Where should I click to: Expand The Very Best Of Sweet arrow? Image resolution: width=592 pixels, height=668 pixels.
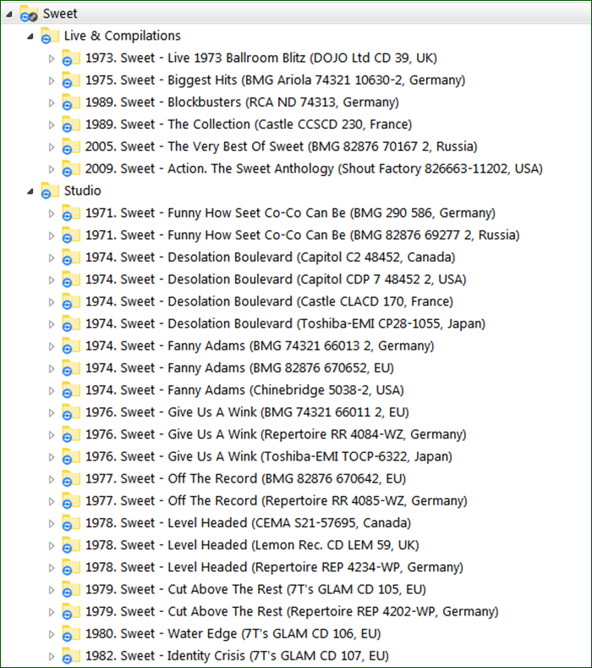52,147
